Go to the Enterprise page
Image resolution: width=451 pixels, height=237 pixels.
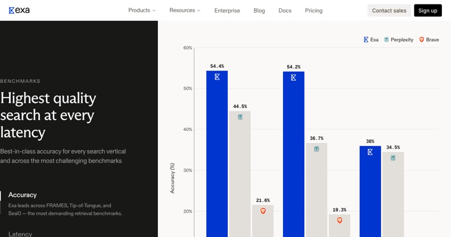(x=227, y=11)
